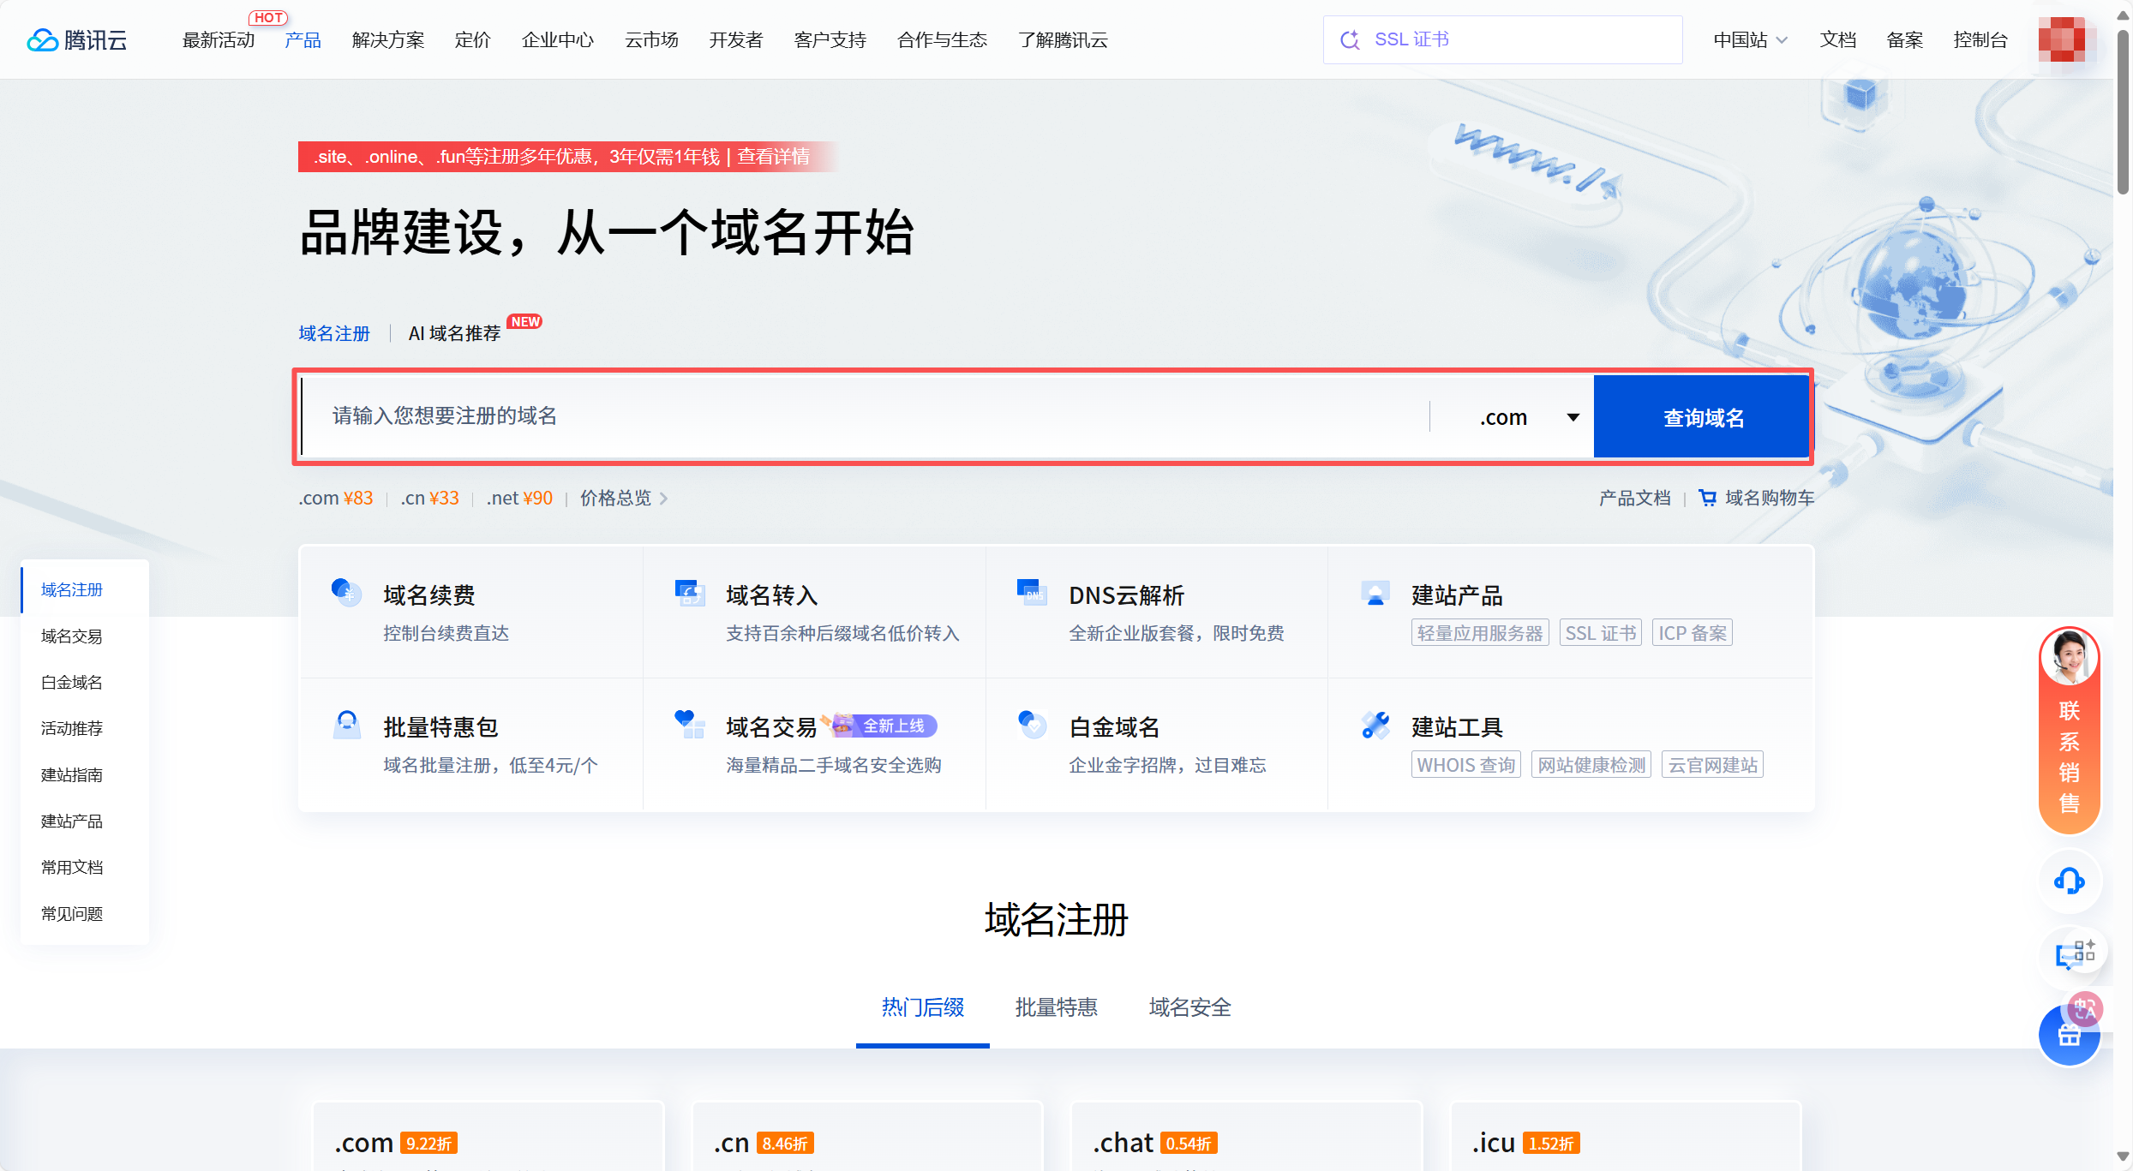Click the DNS cloud resolution icon
Image resolution: width=2133 pixels, height=1171 pixels.
(x=1032, y=592)
